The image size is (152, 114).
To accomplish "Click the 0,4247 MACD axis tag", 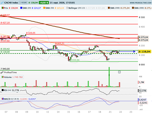I will (x=142, y=100).
